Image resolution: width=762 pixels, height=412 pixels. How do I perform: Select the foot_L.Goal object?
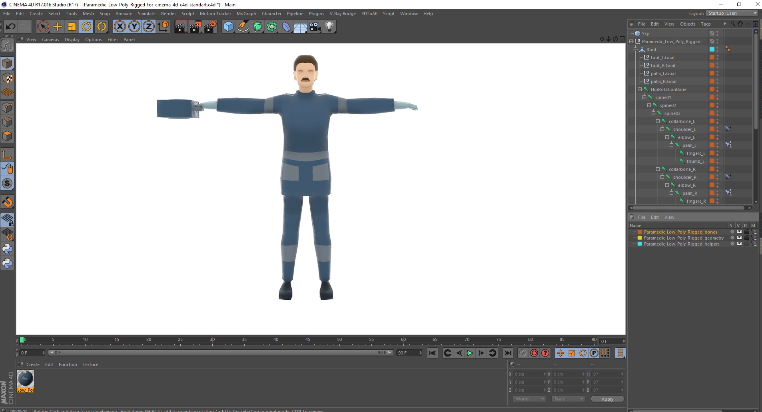coord(662,57)
